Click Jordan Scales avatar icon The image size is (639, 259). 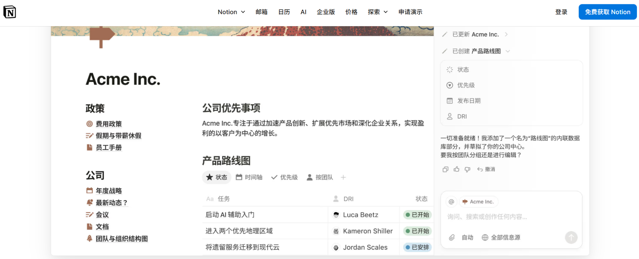pos(336,247)
